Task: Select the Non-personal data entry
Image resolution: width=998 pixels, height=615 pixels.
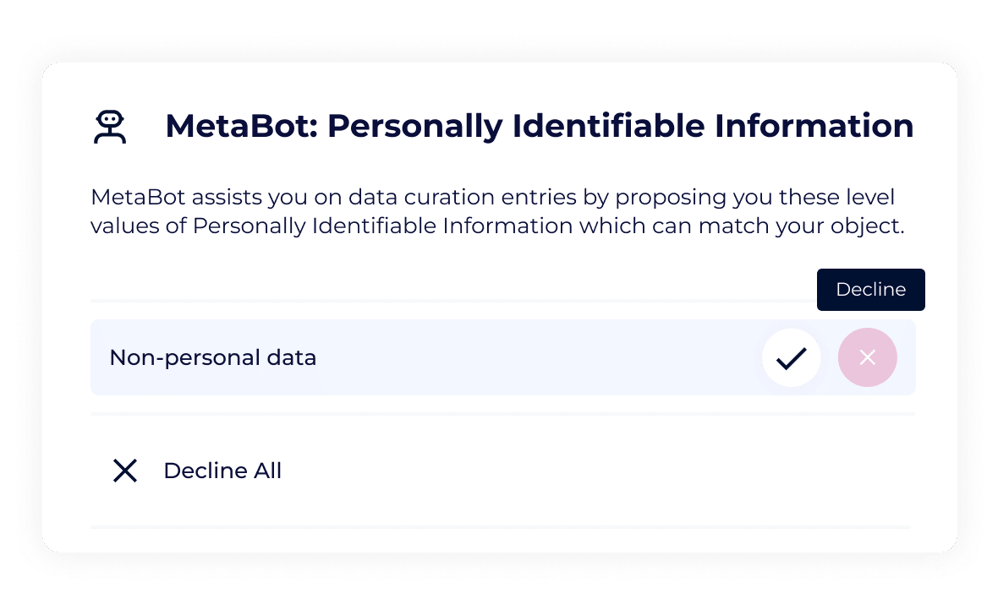Action: [212, 357]
